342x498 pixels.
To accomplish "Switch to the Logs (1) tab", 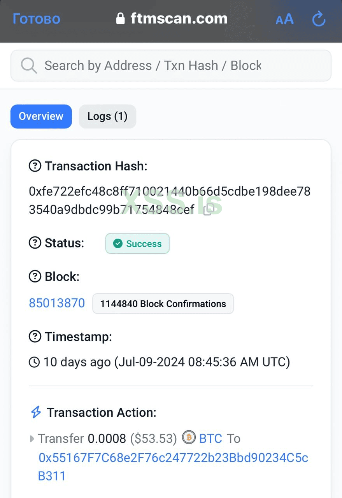I will [107, 116].
